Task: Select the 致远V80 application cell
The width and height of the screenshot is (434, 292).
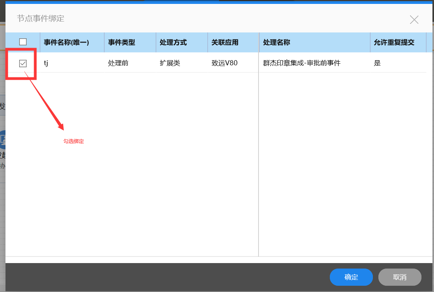Action: pos(224,63)
